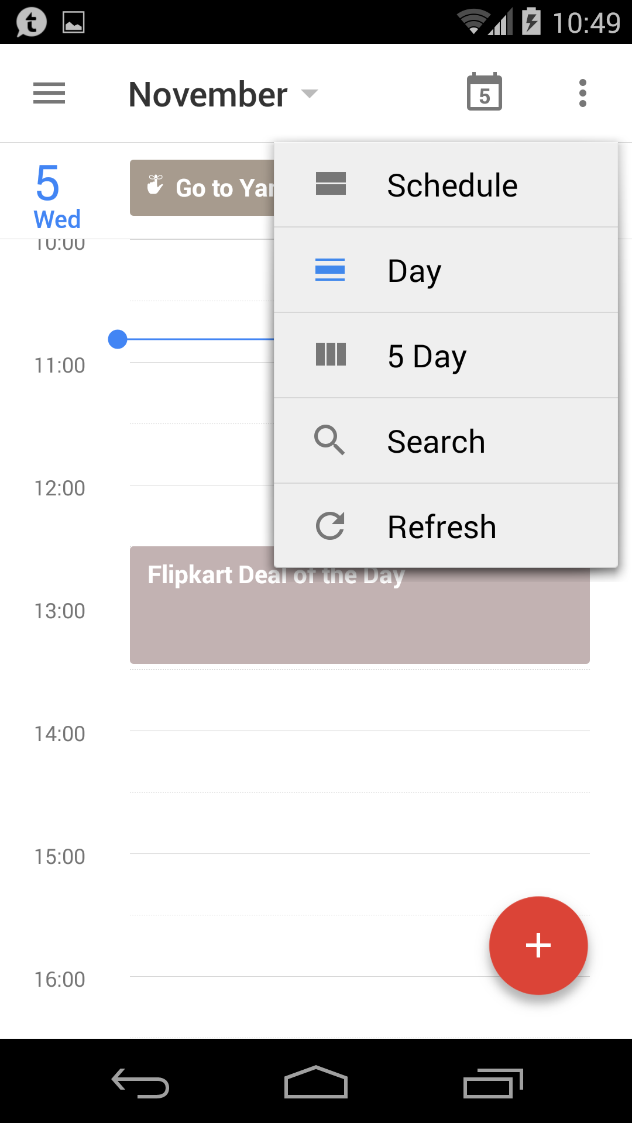
Task: Open recent apps from navigation bar
Action: point(492,1083)
